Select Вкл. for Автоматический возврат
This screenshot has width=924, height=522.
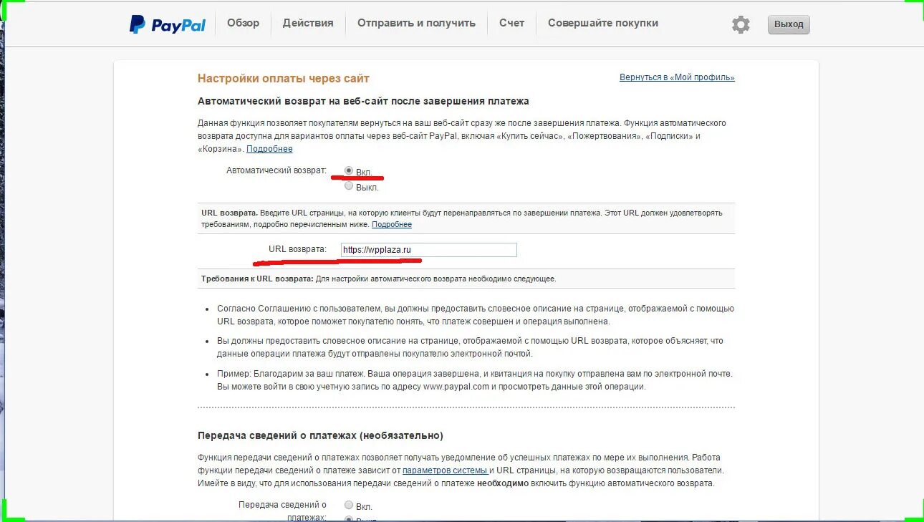[349, 171]
